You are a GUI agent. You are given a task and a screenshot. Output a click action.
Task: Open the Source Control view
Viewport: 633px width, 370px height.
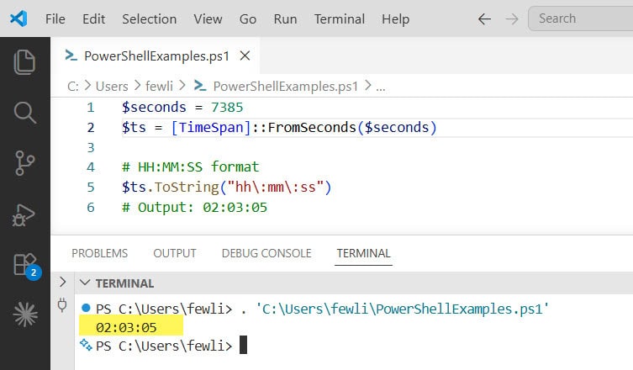pyautogui.click(x=24, y=163)
